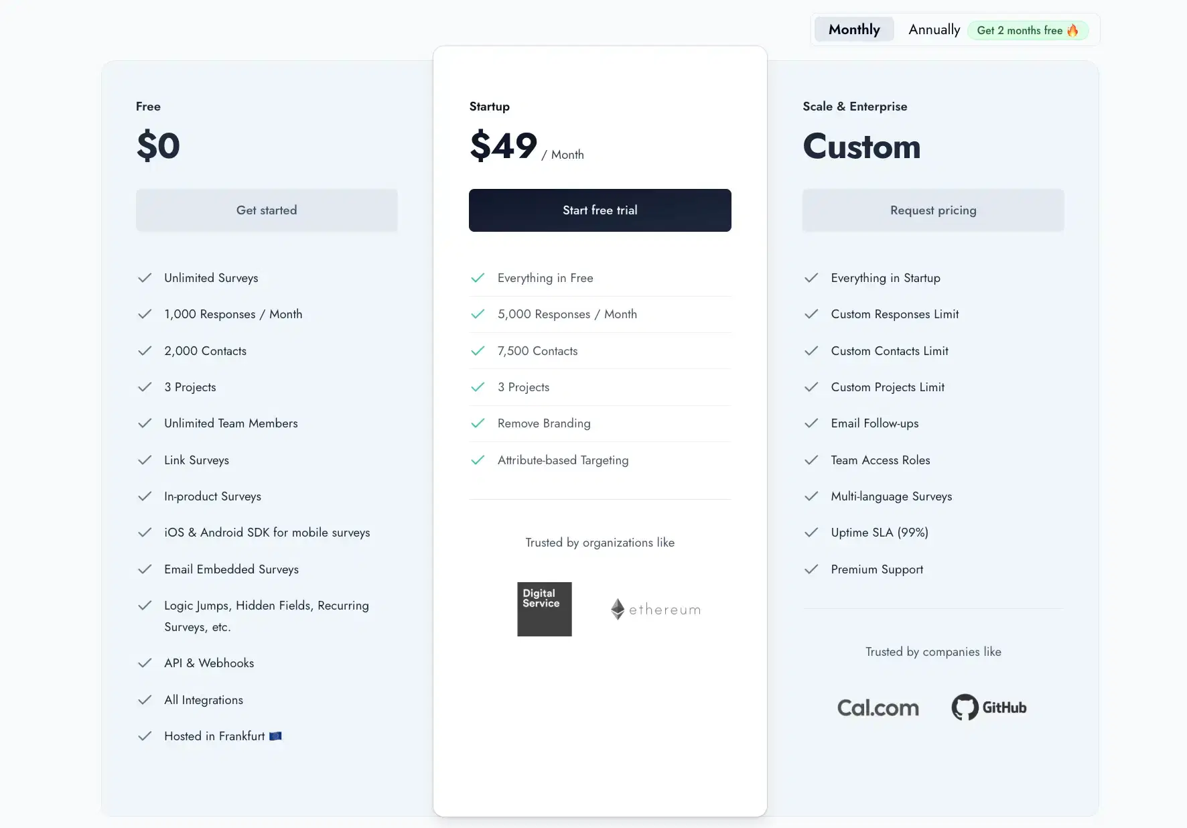Viewport: 1187px width, 828px height.
Task: Click the GitHub logo
Action: 989,707
